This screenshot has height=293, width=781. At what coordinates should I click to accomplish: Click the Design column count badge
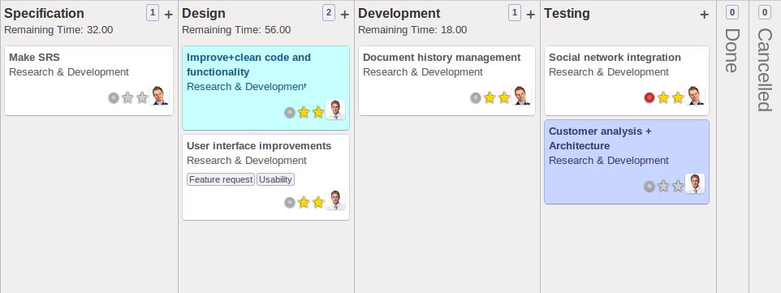(x=329, y=13)
